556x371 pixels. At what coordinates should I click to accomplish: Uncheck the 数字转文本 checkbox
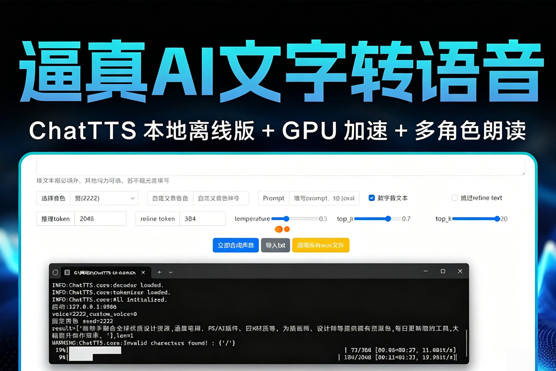(372, 198)
